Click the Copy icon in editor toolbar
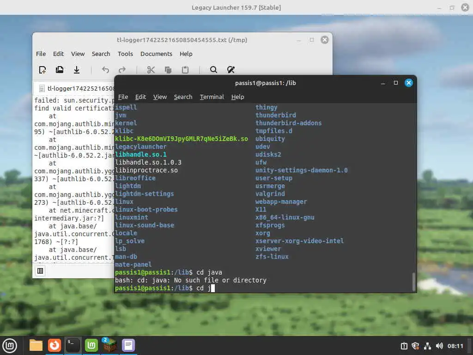 pyautogui.click(x=168, y=70)
